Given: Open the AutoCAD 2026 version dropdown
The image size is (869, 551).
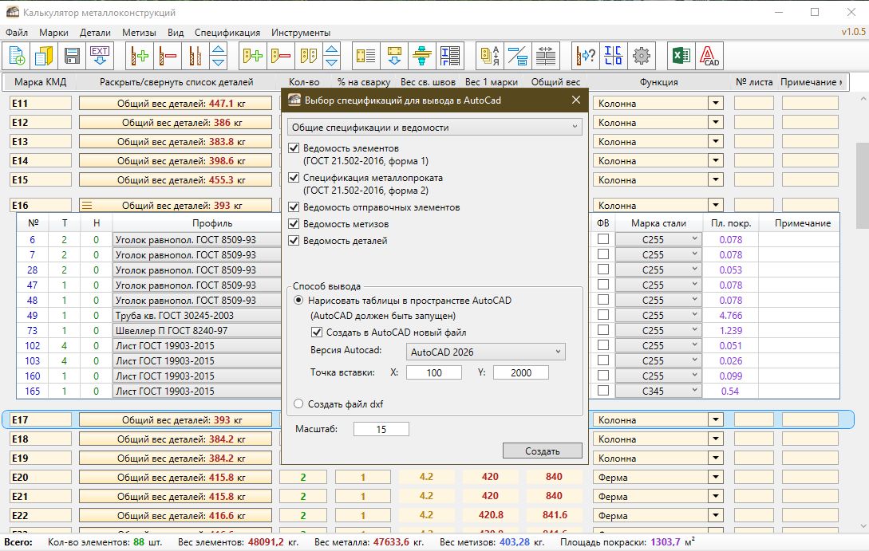Looking at the screenshot, I should click(485, 352).
